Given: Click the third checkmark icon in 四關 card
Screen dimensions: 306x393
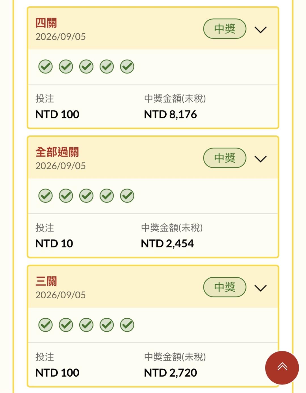Looking at the screenshot, I should [x=86, y=67].
